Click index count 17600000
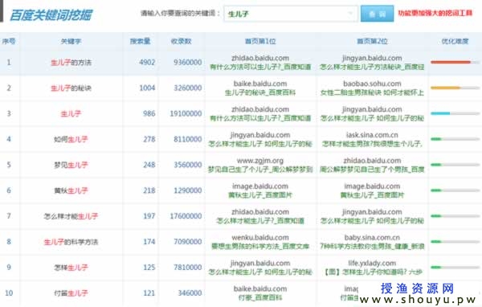Screen dimensions: 482x307 pos(186,216)
